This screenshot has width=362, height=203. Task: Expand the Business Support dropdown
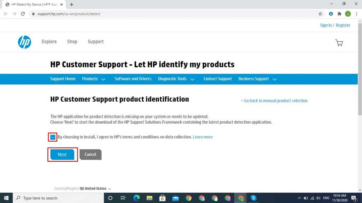[x=257, y=79]
